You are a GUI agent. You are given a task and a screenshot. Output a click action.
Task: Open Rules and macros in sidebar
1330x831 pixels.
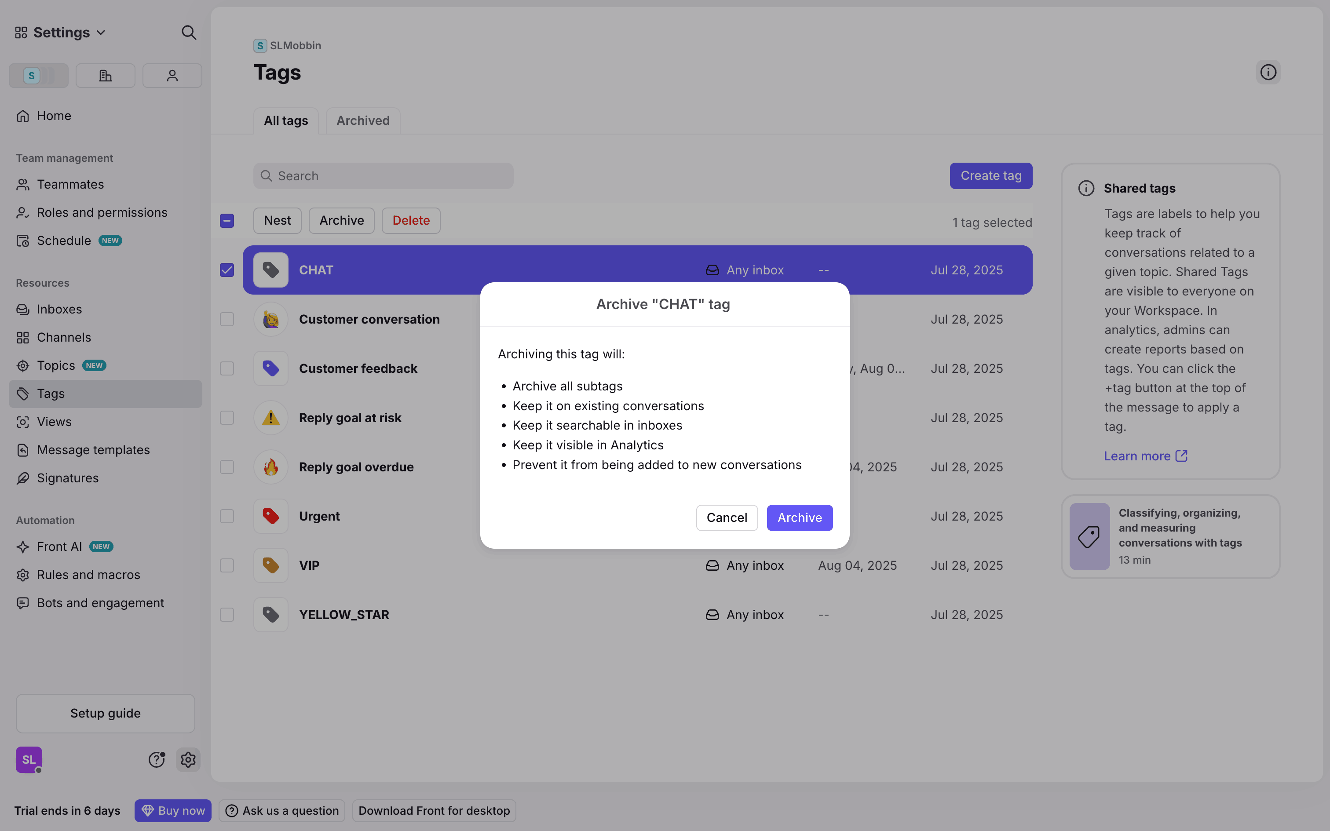click(x=88, y=575)
